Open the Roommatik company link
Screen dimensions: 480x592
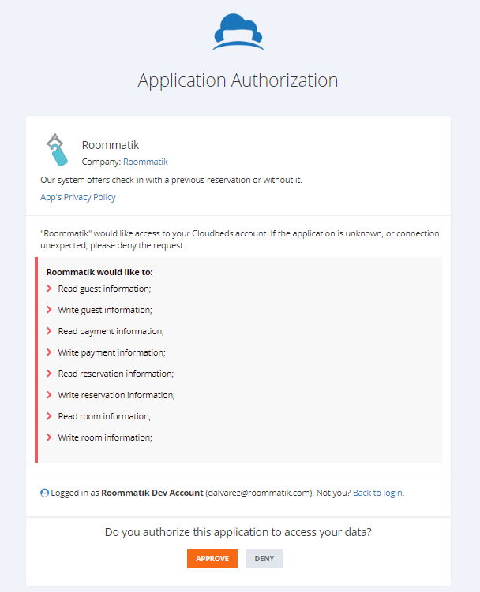pyautogui.click(x=145, y=162)
